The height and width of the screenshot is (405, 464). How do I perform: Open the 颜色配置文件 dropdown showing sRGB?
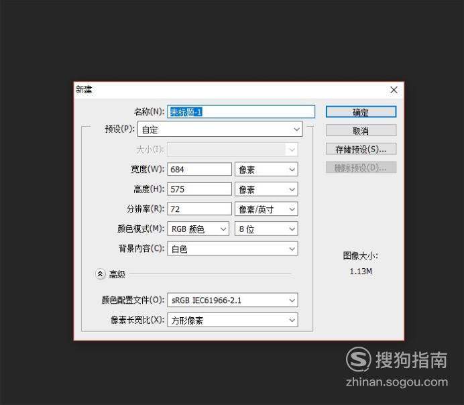coord(232,300)
